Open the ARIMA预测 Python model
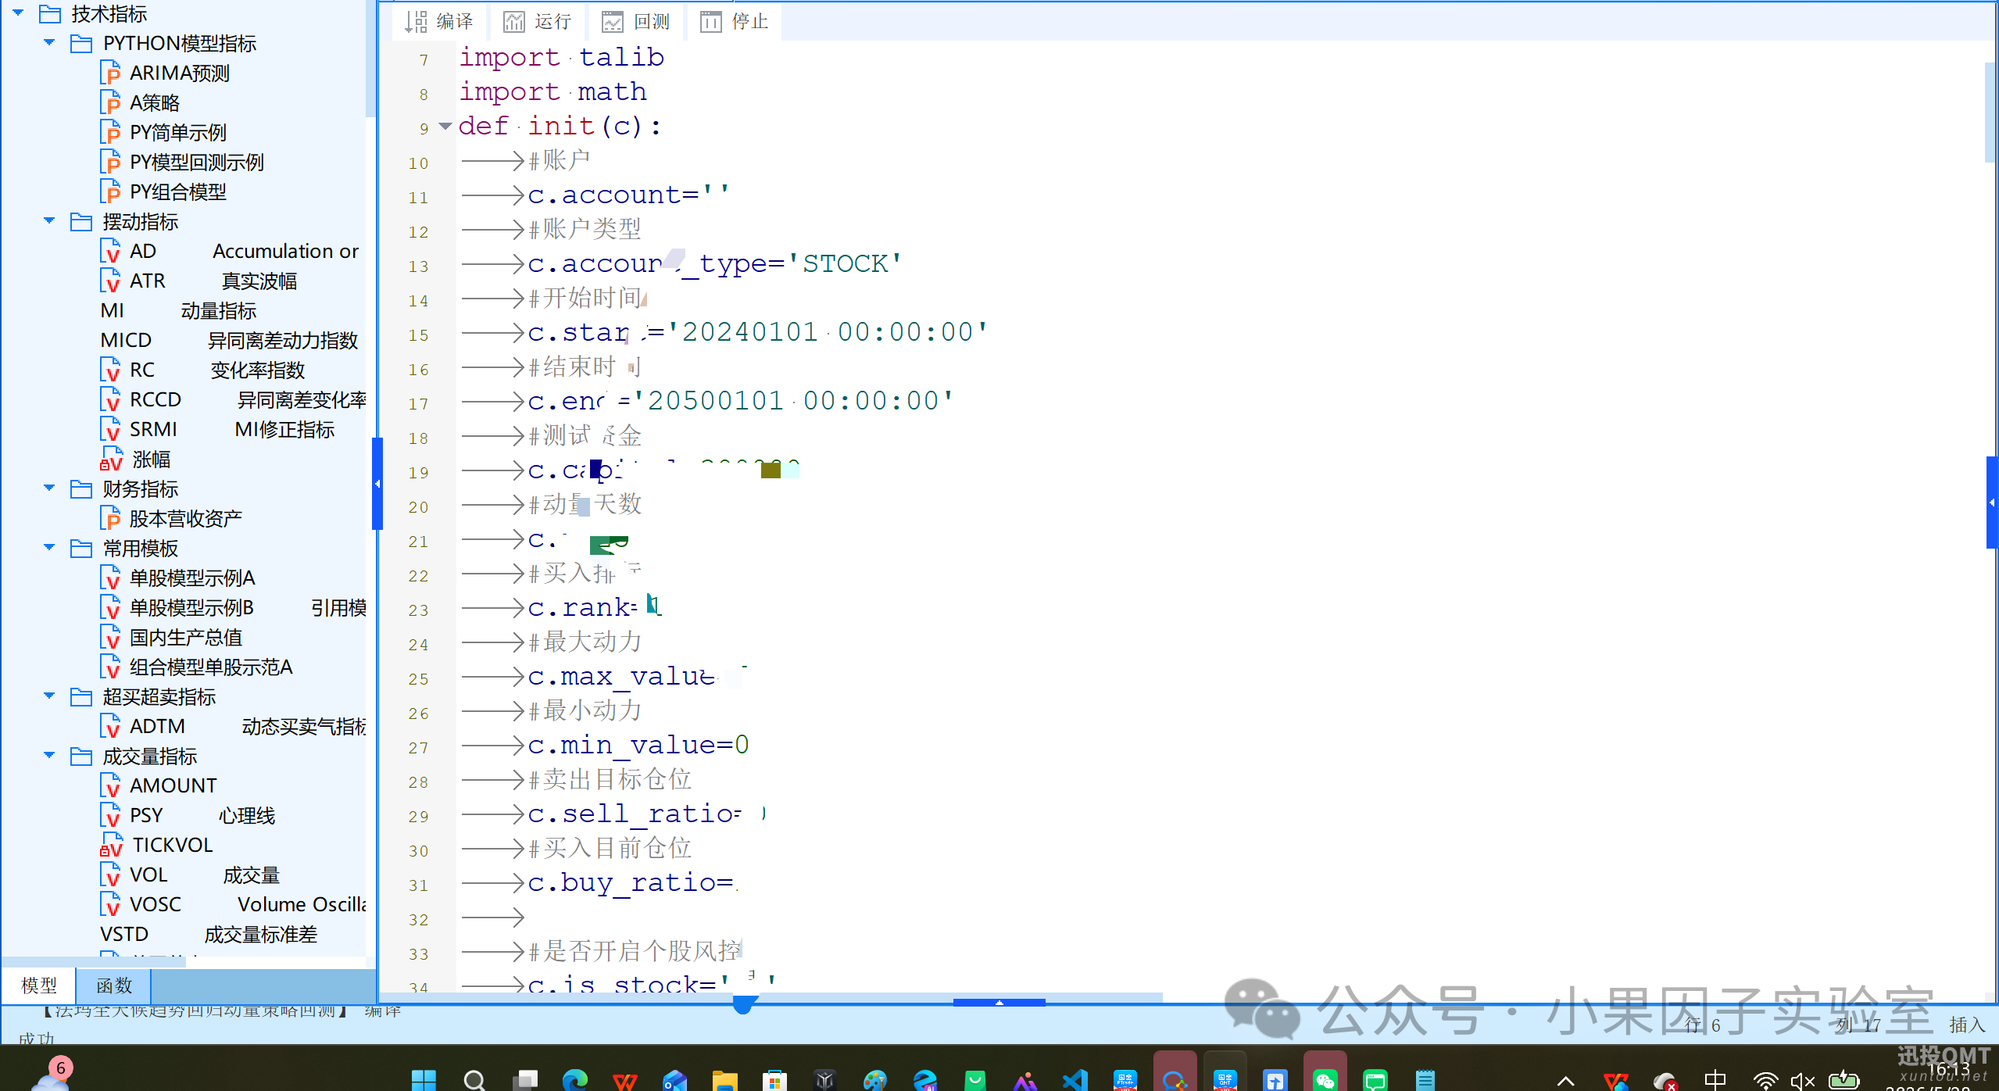The width and height of the screenshot is (1999, 1091). point(165,73)
